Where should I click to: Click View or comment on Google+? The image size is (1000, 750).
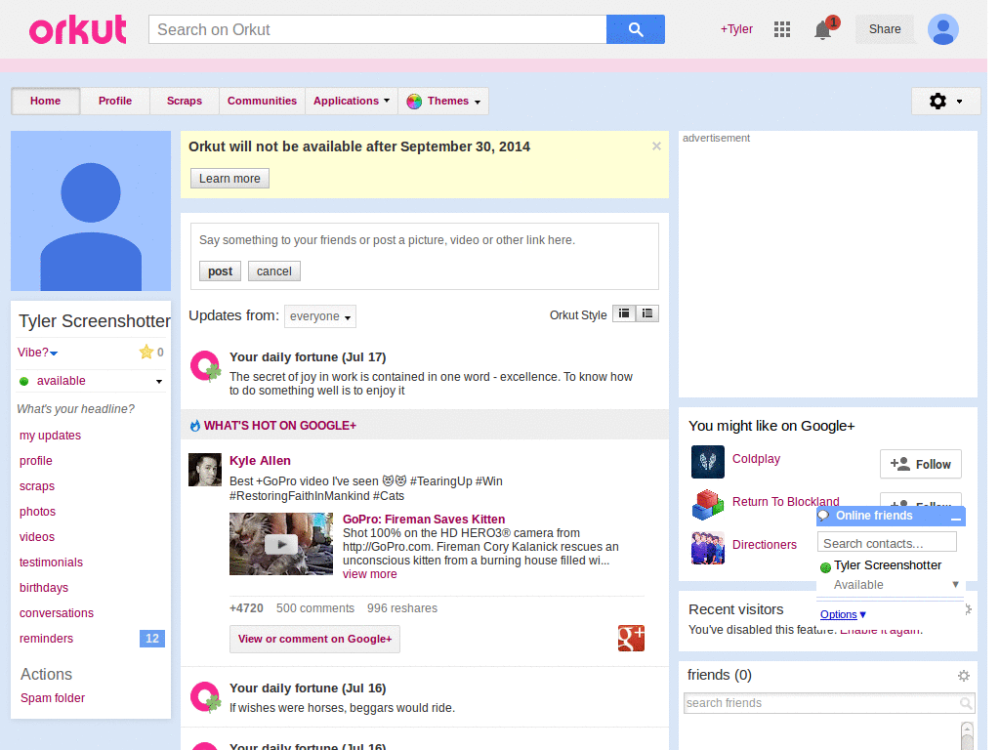tap(314, 639)
